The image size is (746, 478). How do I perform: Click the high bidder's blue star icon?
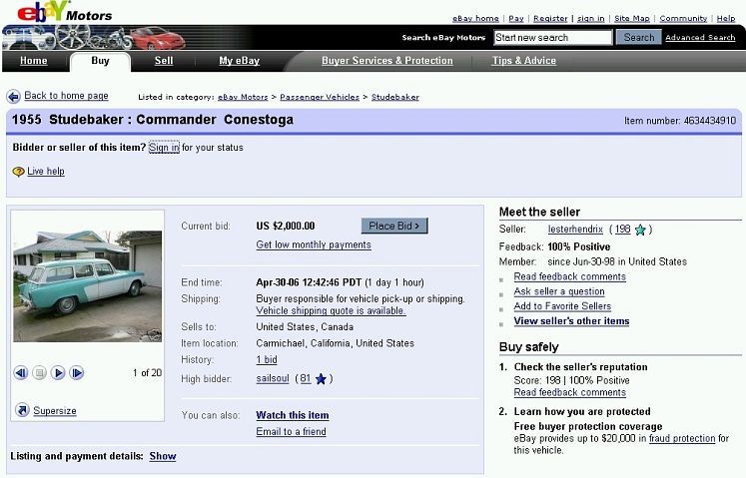[322, 379]
